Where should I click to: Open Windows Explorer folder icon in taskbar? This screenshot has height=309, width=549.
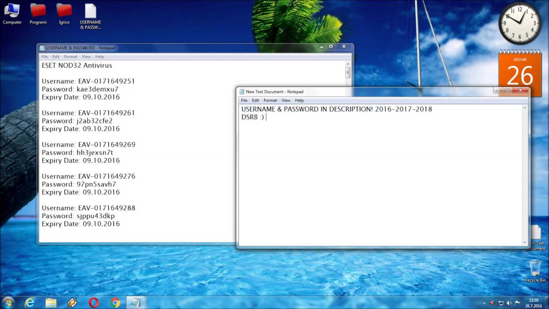[x=51, y=303]
